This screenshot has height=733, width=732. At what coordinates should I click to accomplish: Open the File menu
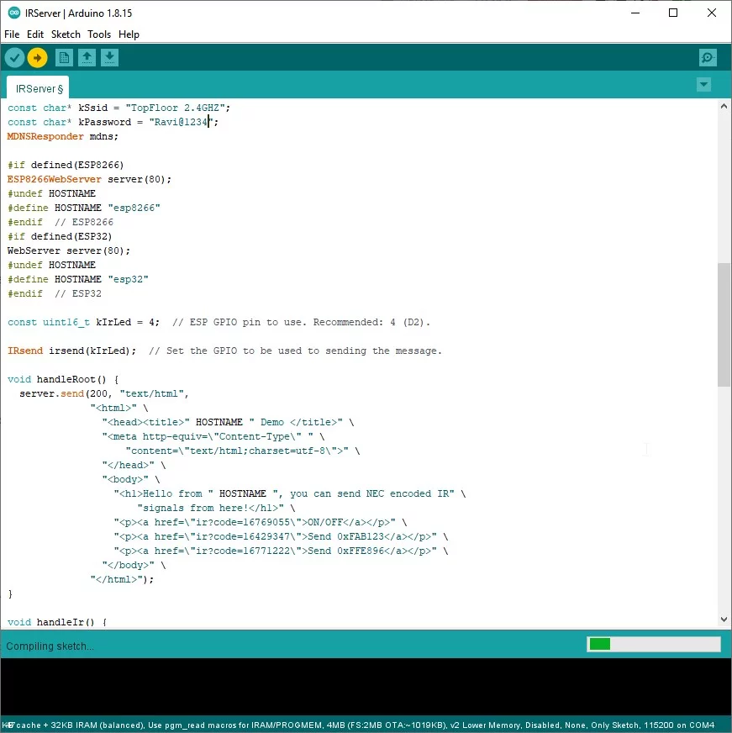point(12,34)
